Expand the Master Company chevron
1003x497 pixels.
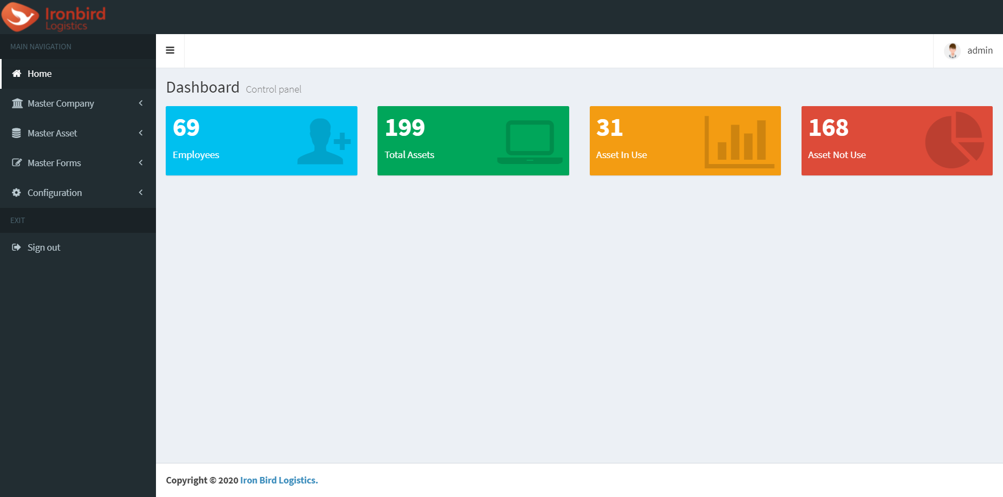[141, 103]
